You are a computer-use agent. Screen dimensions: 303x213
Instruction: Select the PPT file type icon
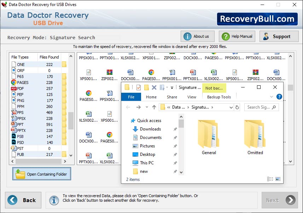14,124
